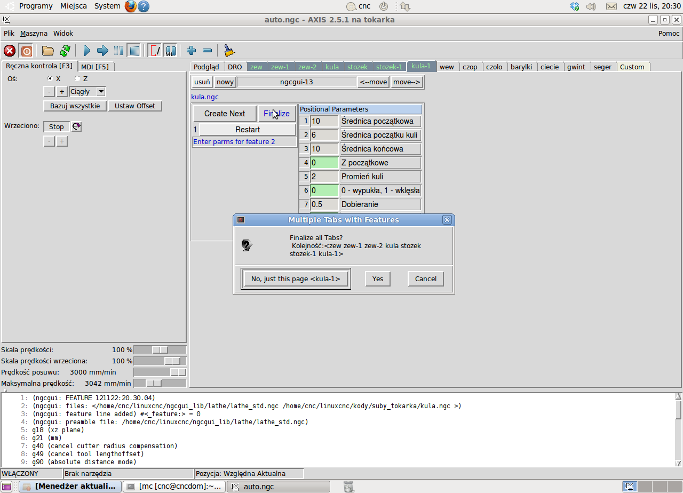Open the gwint tab
Image resolution: width=683 pixels, height=493 pixels.
point(576,67)
